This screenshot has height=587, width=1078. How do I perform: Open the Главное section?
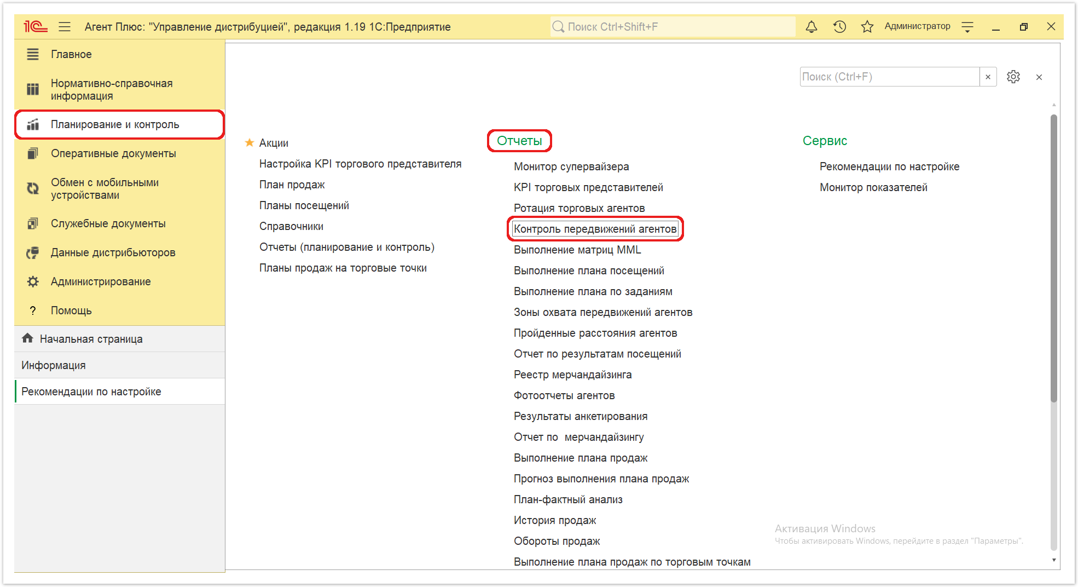120,54
